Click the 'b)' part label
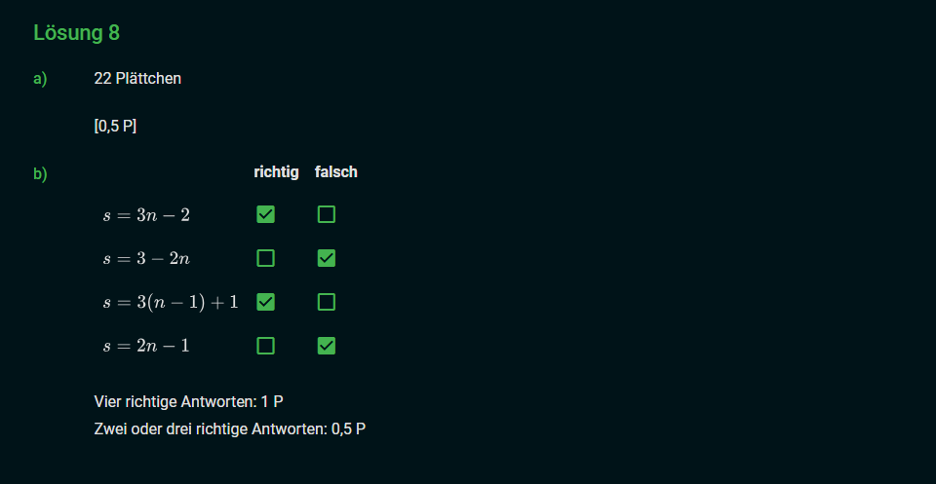 (x=40, y=174)
